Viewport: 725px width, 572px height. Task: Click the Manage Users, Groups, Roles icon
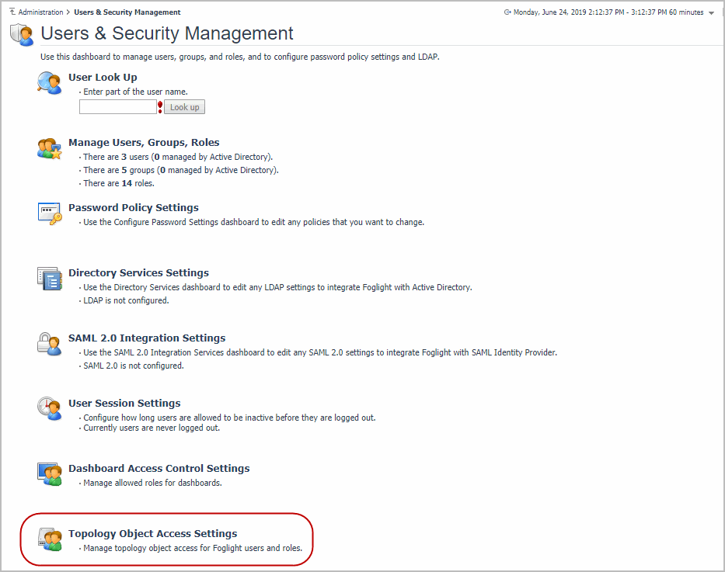tap(49, 147)
